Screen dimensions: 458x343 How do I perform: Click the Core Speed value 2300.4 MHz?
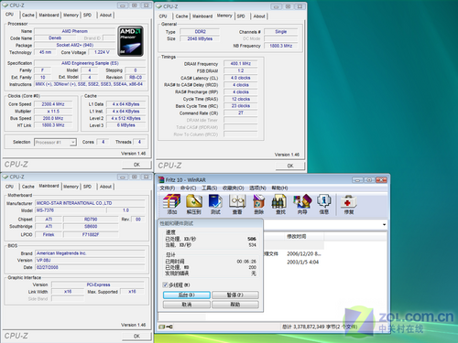[x=53, y=104]
